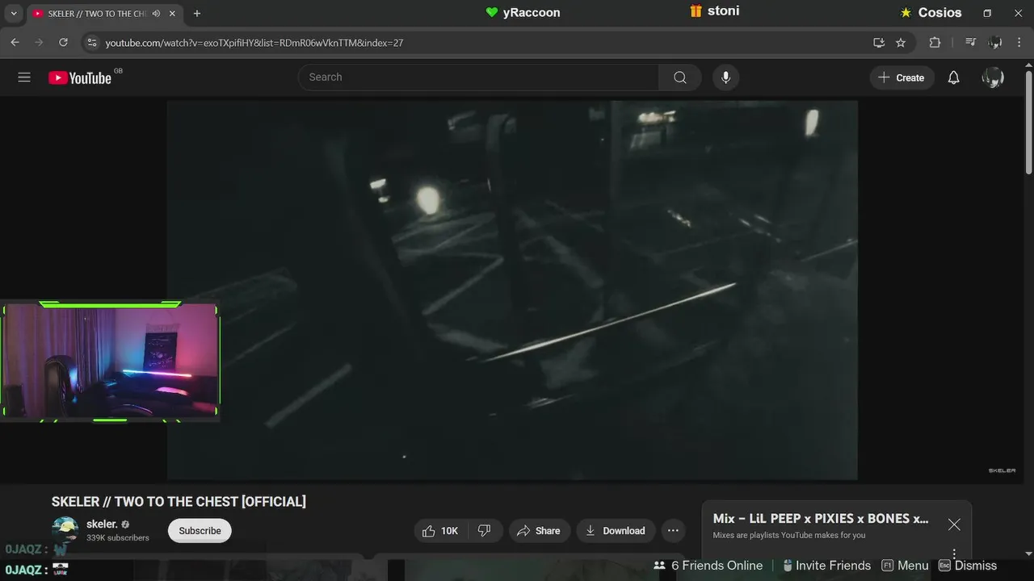
Task: Open Mix – LiL PEEP x PIXIES playlist title
Action: pos(821,519)
